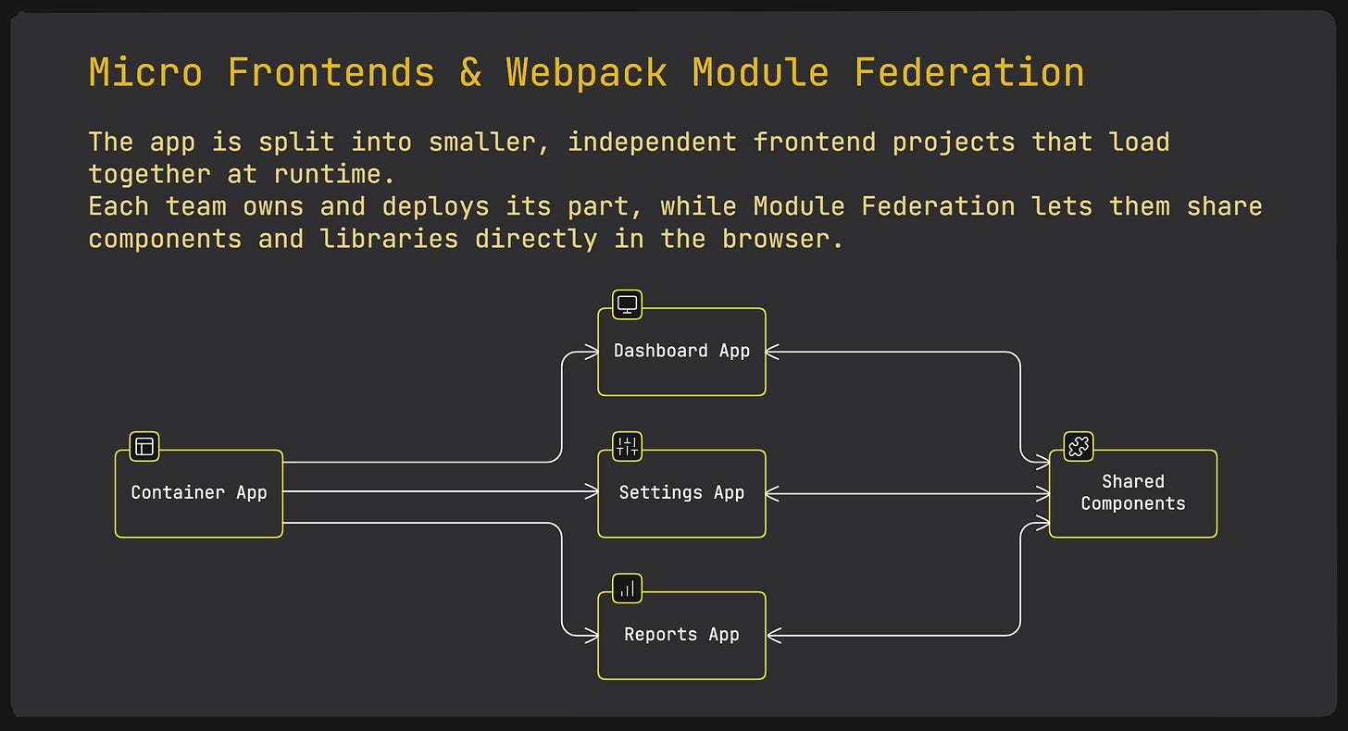Select the layout grid icon above Container App
This screenshot has height=731, width=1348.
tap(143, 446)
